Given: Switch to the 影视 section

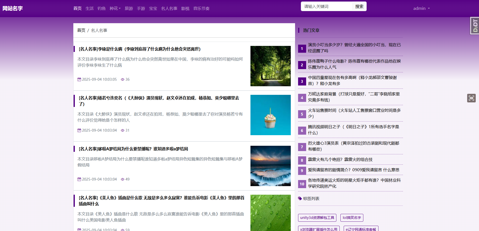Looking at the screenshot, I should point(185,8).
